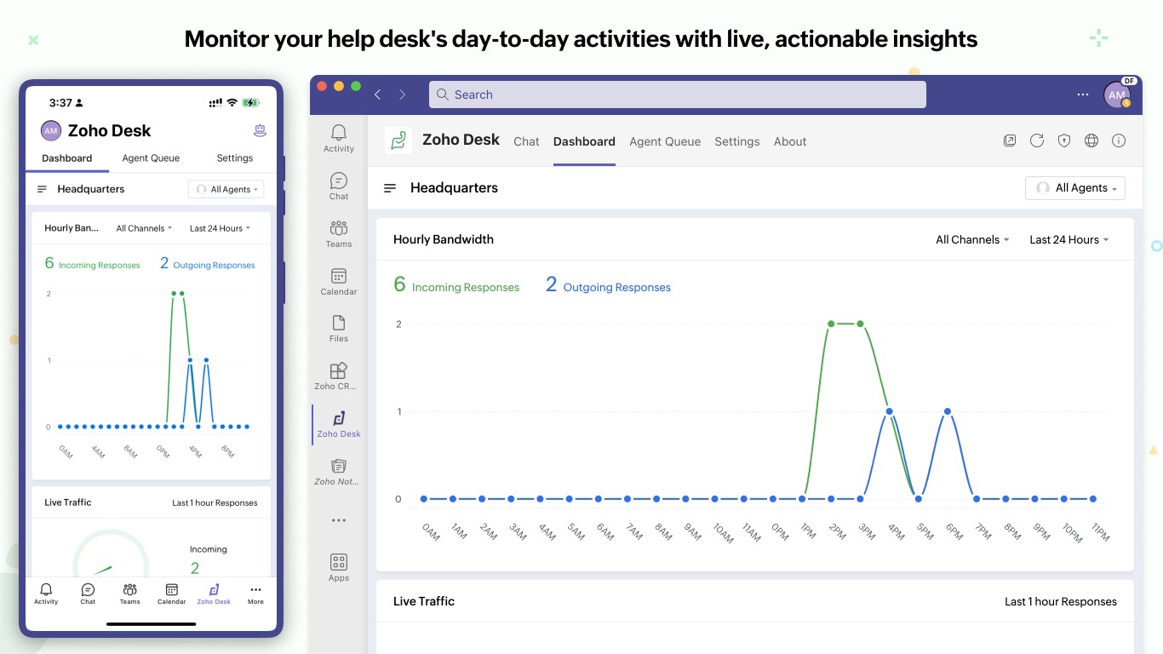Click desktop 6PM blue data point at value 1

click(948, 411)
